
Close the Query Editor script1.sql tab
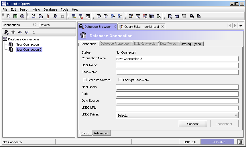pyautogui.click(x=162, y=27)
